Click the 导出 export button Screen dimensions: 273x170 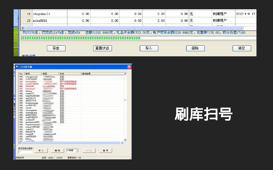pos(56,48)
